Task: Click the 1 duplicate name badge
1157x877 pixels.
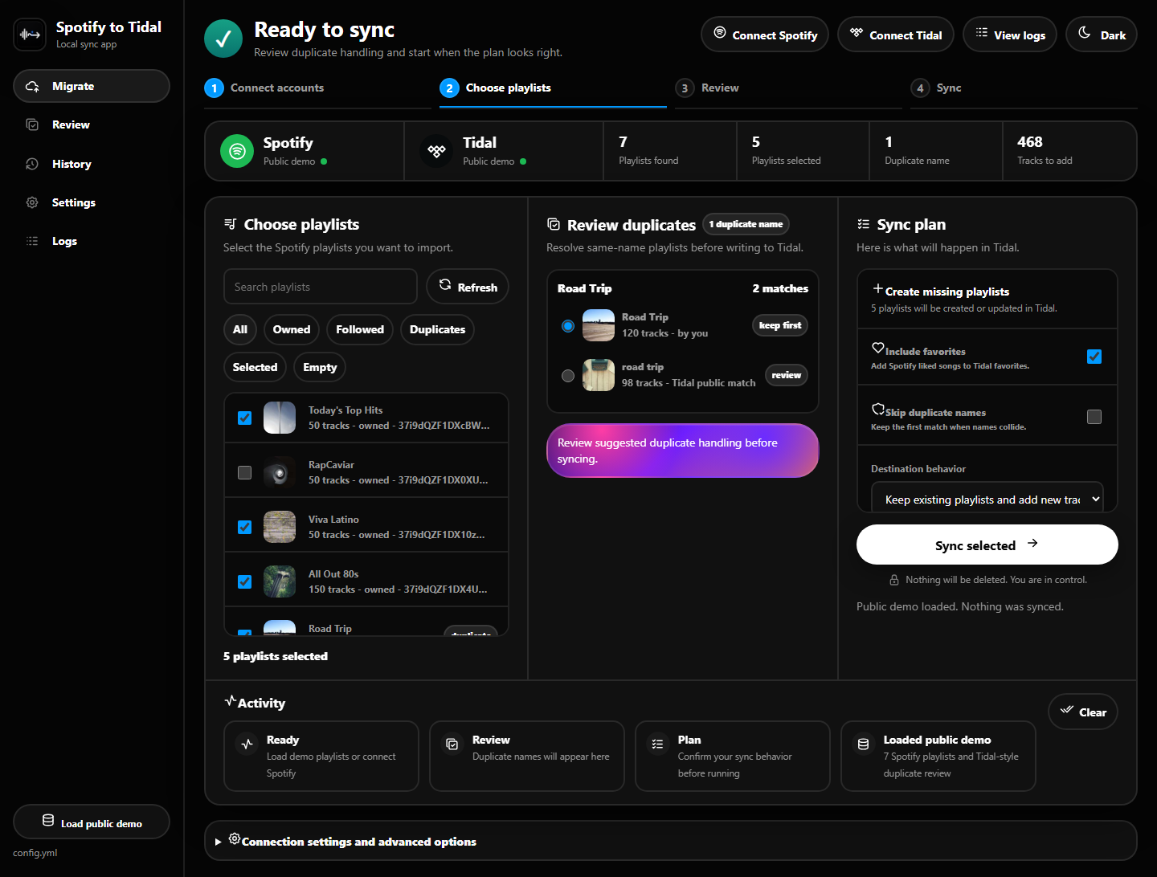Action: pyautogui.click(x=746, y=224)
